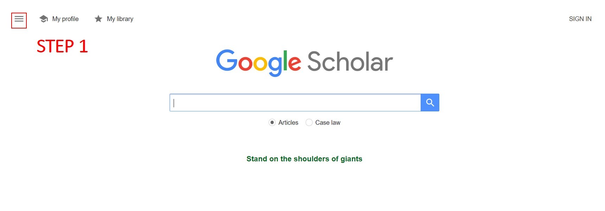Open the My profile link
Image resolution: width=605 pixels, height=211 pixels.
[65, 19]
